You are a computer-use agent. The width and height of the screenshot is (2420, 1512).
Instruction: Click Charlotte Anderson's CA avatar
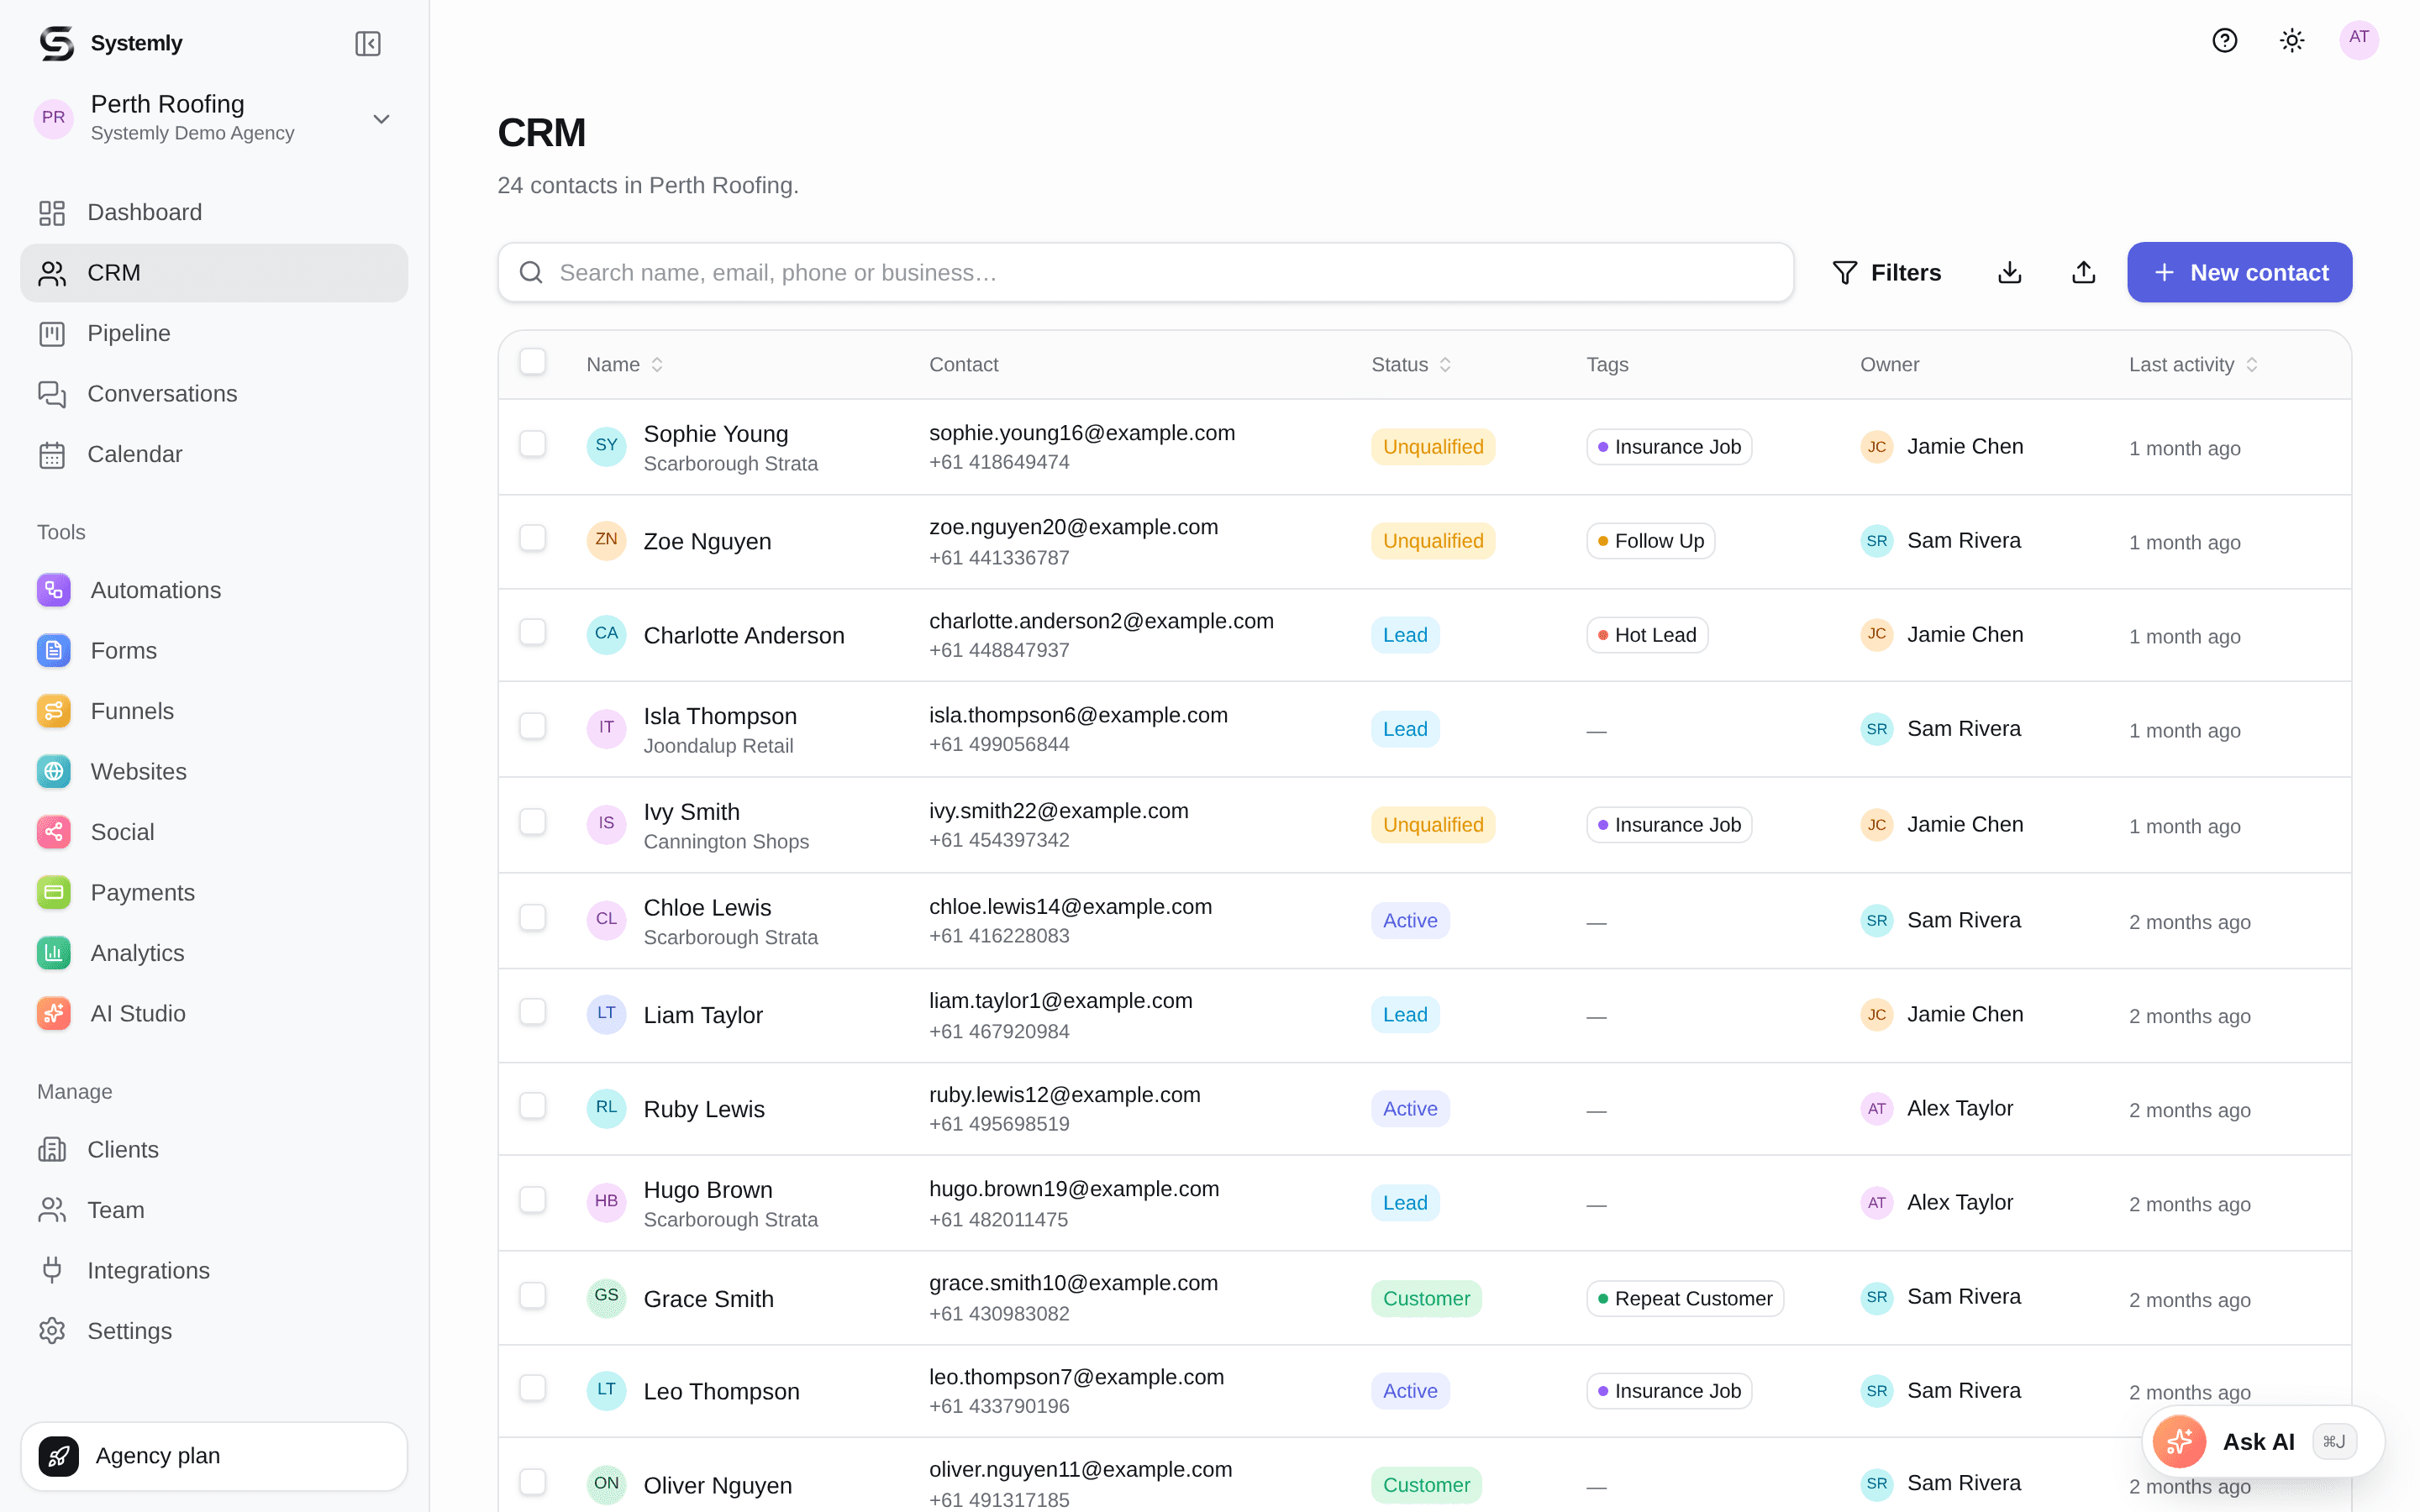[606, 634]
